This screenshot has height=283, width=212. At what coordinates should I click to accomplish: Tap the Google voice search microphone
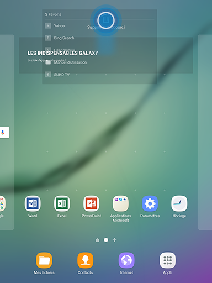click(x=3, y=132)
